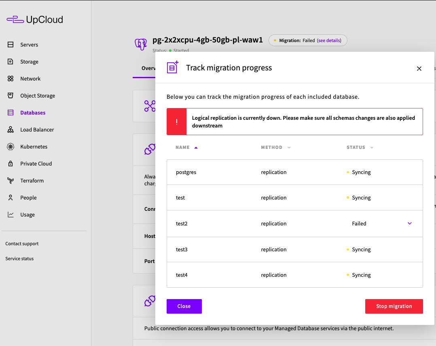Image resolution: width=436 pixels, height=346 pixels.
Task: Open Kubernetes in the sidebar
Action: 34,146
